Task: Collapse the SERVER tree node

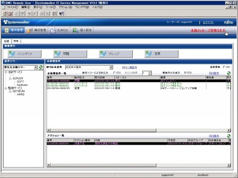Action: [x=10, y=79]
